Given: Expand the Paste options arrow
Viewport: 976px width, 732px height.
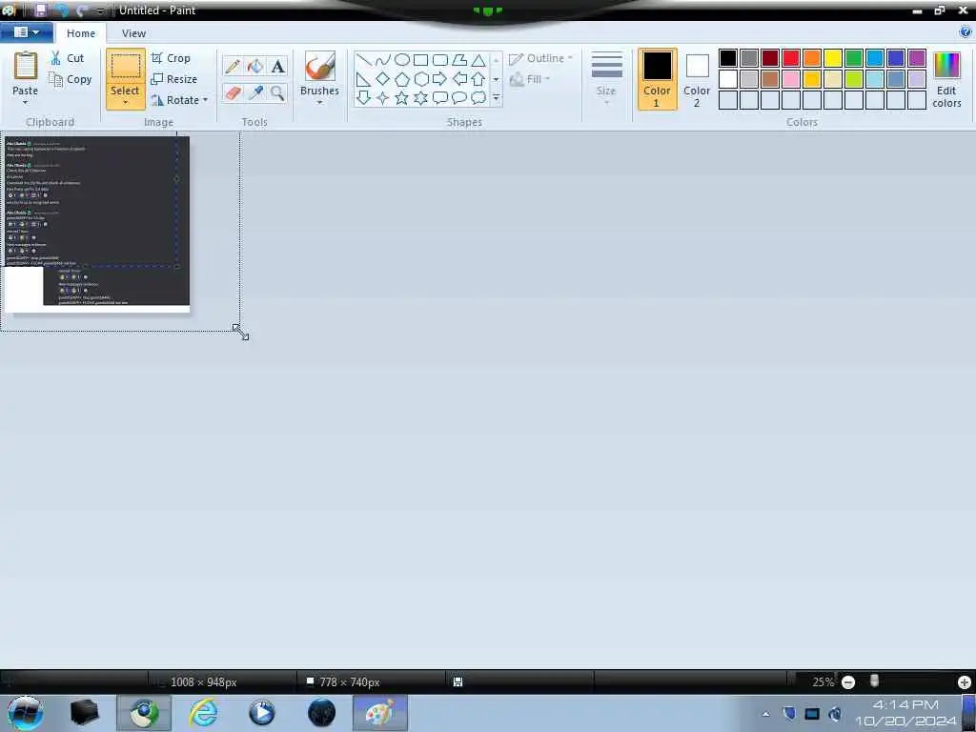Looking at the screenshot, I should point(26,102).
